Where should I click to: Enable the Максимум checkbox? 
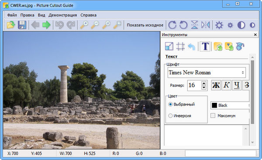pos(213,116)
